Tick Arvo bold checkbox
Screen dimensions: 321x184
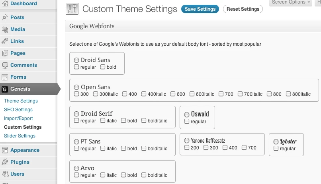(x=123, y=175)
